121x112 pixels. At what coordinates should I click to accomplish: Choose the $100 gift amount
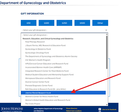point(46,23)
